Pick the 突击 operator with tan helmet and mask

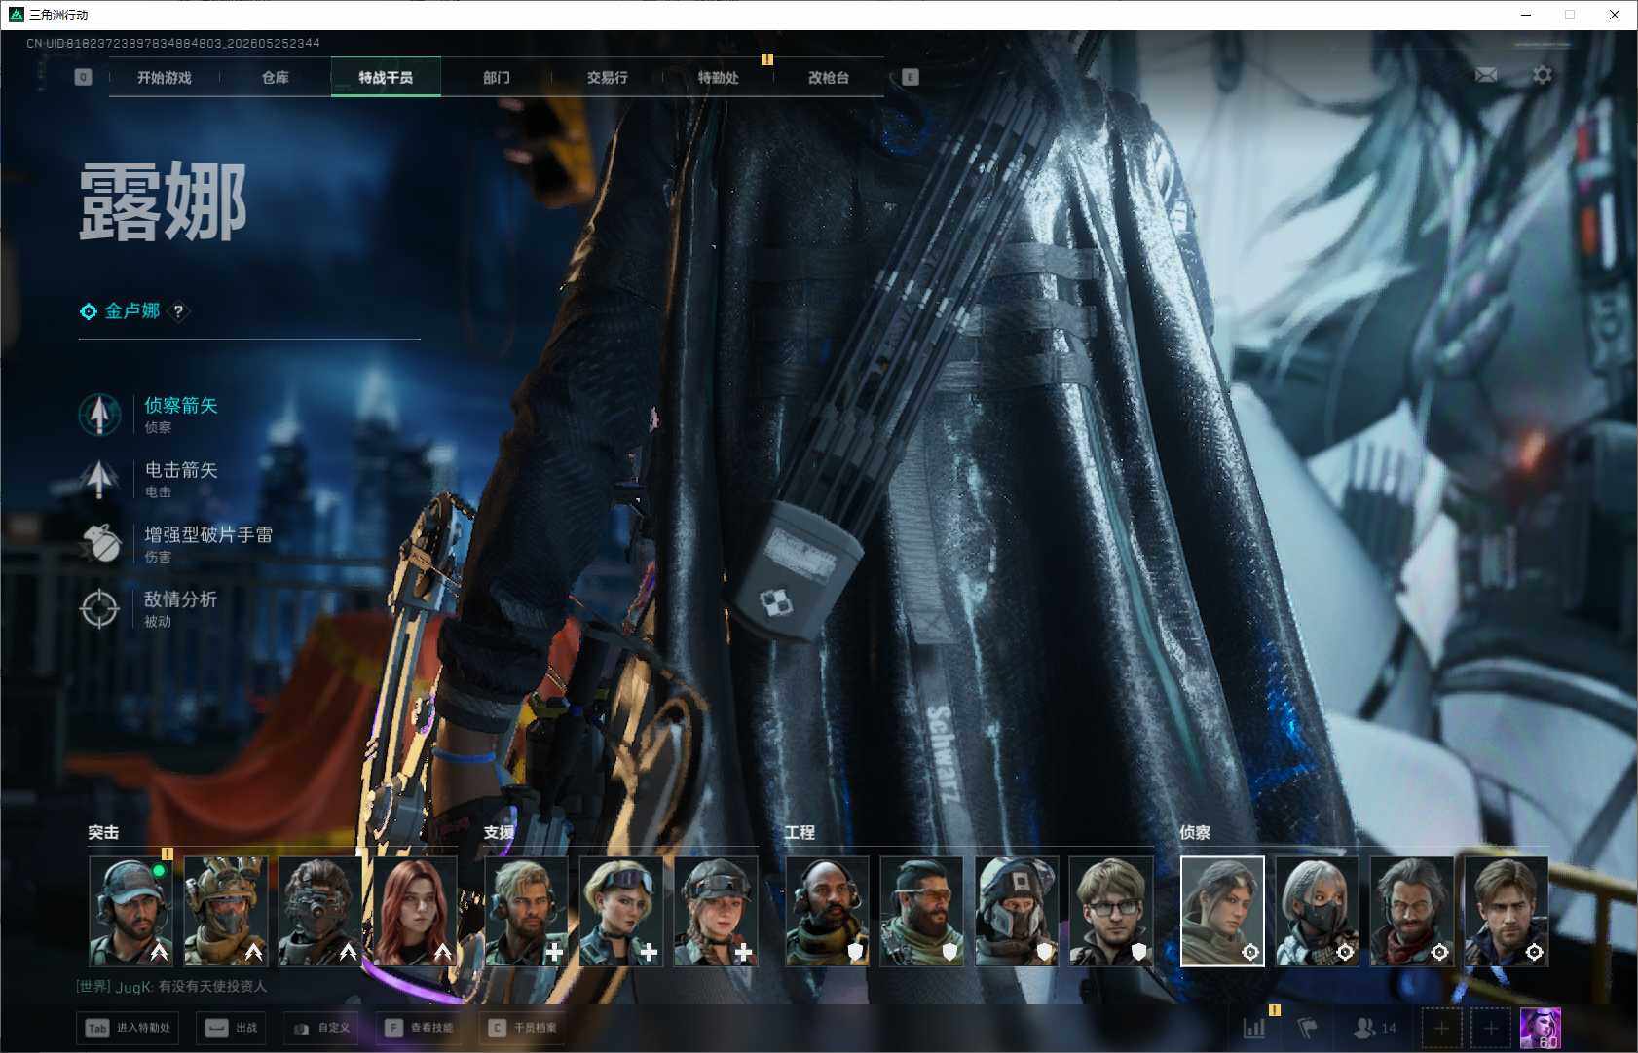click(225, 911)
